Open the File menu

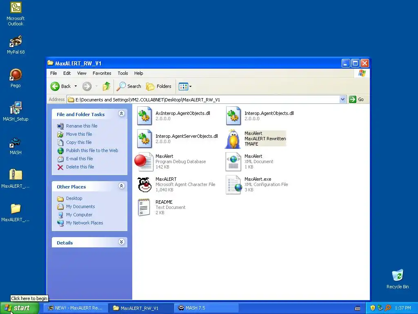tap(53, 73)
